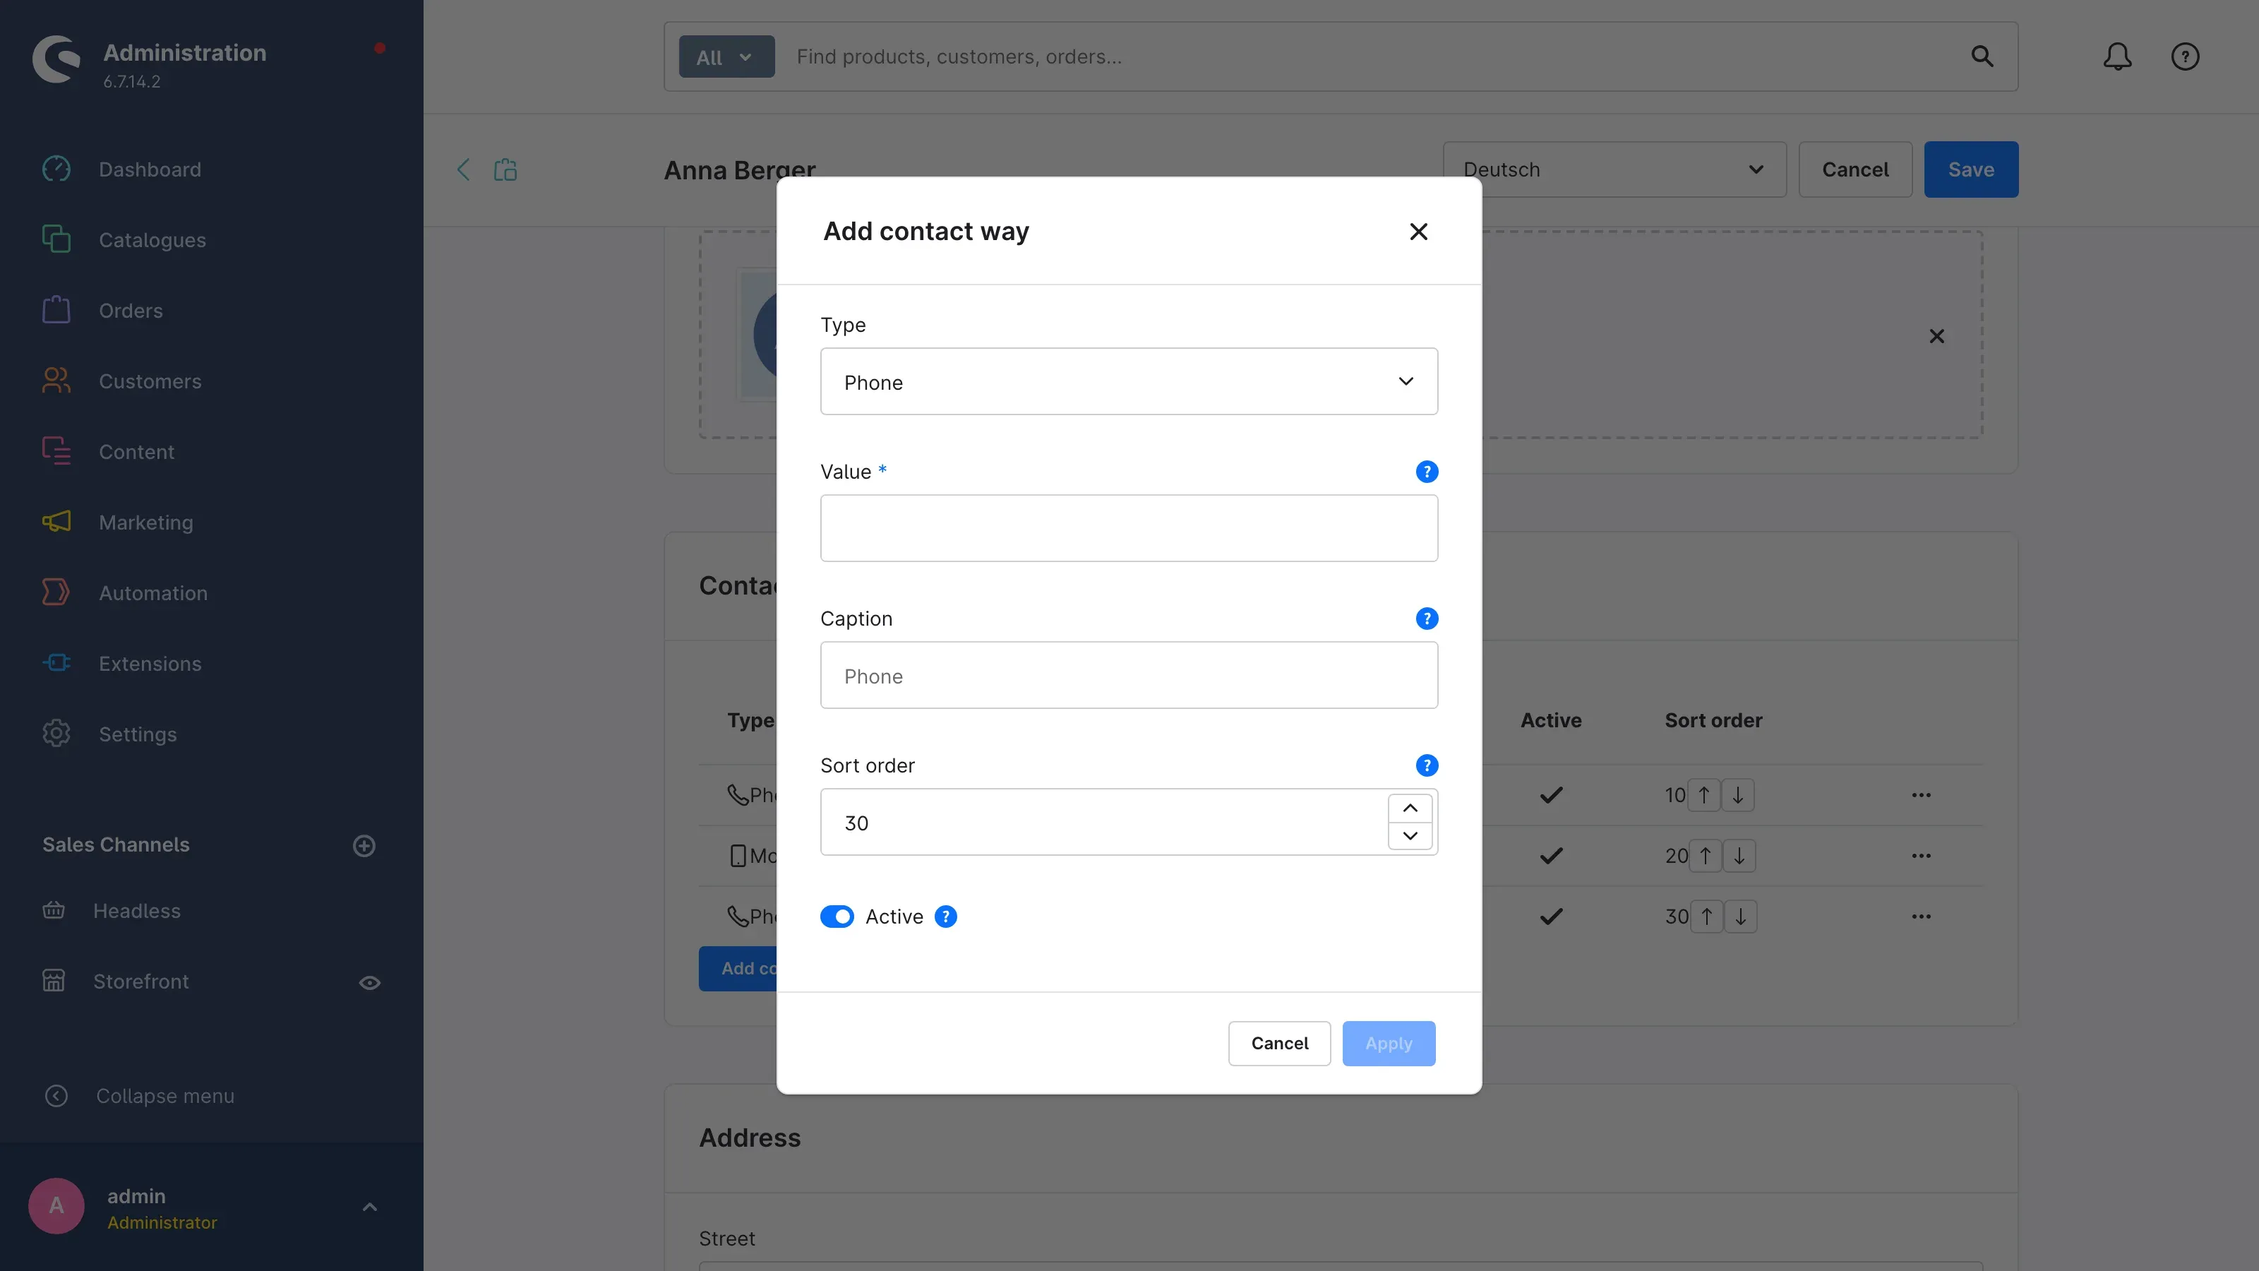The image size is (2259, 1271).
Task: Cancel the Add contact way dialog
Action: point(1279,1044)
